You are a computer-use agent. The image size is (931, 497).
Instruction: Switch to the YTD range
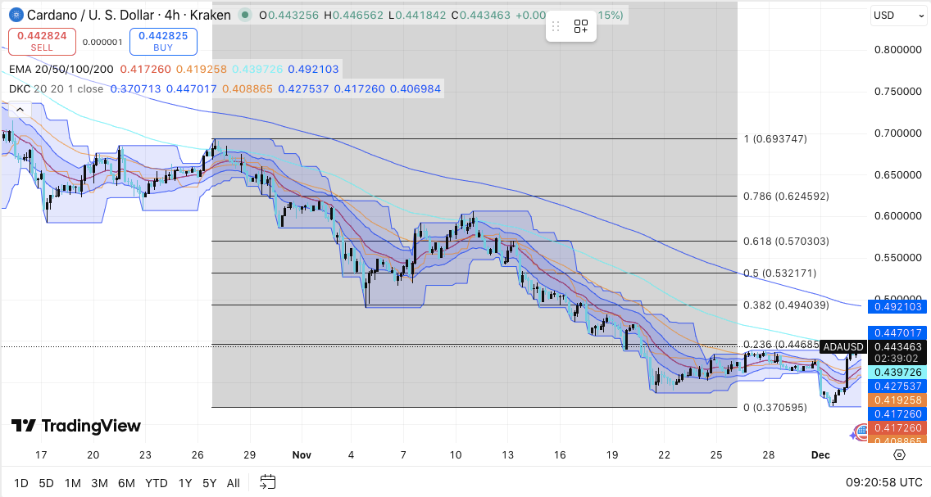pyautogui.click(x=155, y=483)
